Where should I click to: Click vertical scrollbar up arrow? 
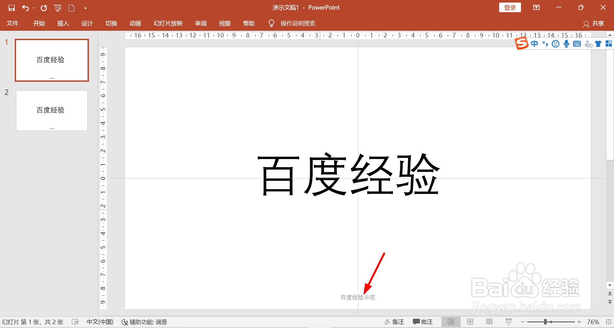tap(610, 35)
